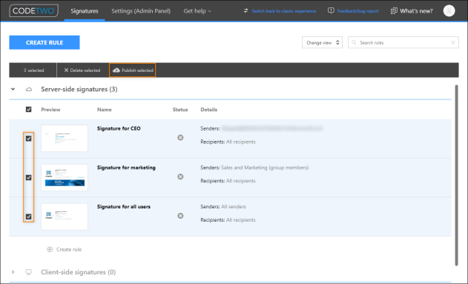Toggle the select-all checkbox in header
The height and width of the screenshot is (284, 468).
29,110
